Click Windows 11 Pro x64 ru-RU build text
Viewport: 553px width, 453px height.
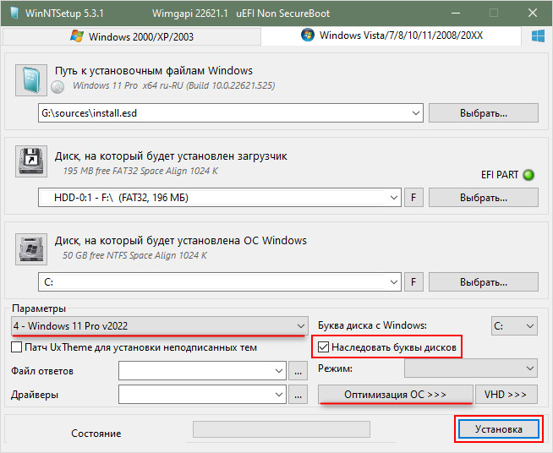pos(173,85)
